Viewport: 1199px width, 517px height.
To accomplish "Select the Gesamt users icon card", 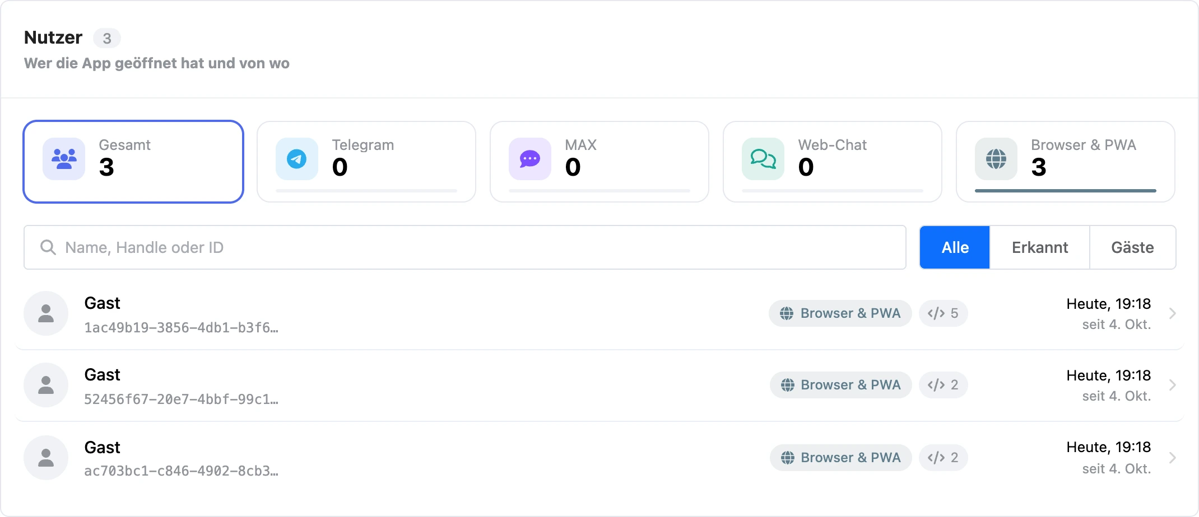I will coord(133,162).
